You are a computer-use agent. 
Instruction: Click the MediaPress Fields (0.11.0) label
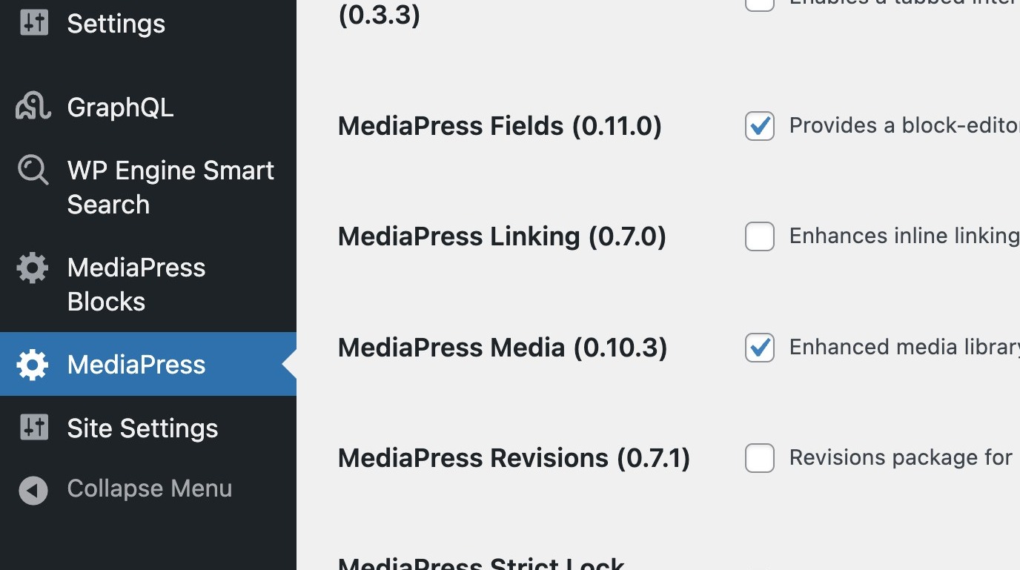(x=500, y=126)
